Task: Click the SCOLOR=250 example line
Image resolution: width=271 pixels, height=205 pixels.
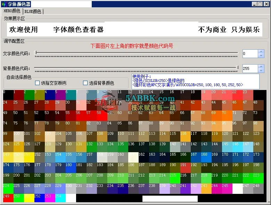Action: point(158,81)
